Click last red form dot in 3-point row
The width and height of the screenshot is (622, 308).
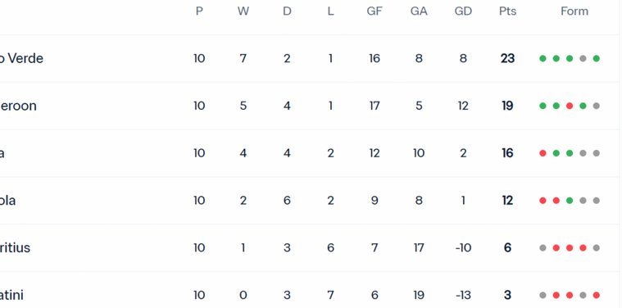point(596,295)
